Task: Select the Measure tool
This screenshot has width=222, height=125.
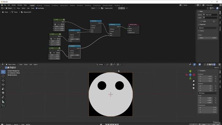Action: tap(3, 101)
